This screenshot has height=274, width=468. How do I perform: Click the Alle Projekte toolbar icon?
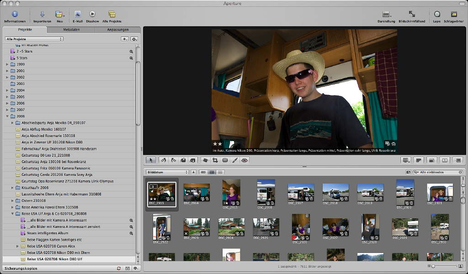point(112,14)
